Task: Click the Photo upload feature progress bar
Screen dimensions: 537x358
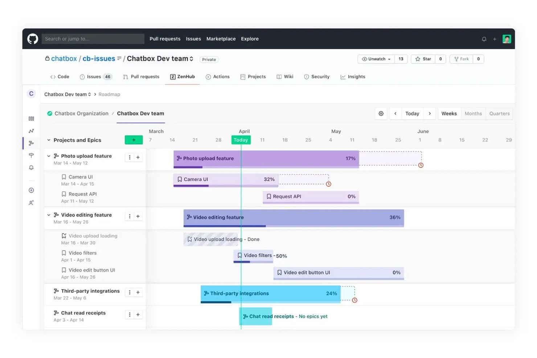Action: (266, 159)
